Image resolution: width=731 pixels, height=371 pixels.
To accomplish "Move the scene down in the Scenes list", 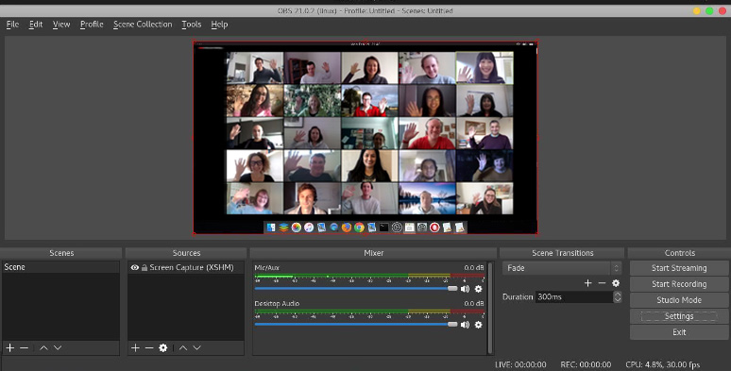I will coord(58,347).
